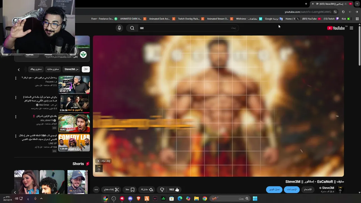This screenshot has width=361, height=203.
Task: Open more actions three-dot menu under video
Action: point(96,189)
